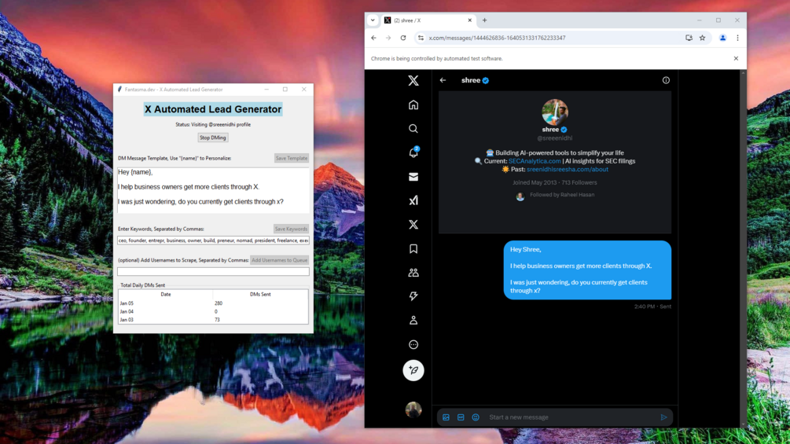Select the Jan 04 table row
This screenshot has height=444, width=790.
tap(213, 312)
